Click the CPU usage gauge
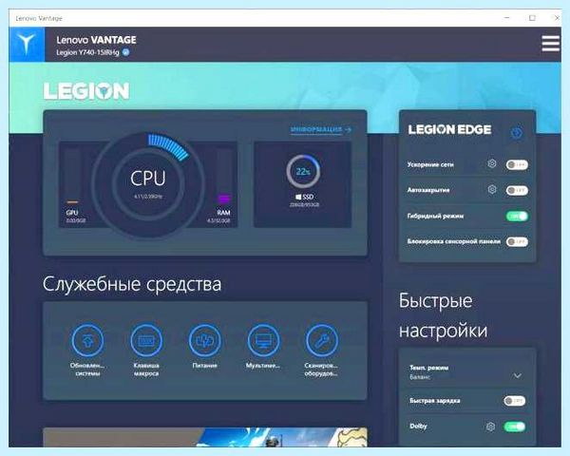 click(x=147, y=184)
